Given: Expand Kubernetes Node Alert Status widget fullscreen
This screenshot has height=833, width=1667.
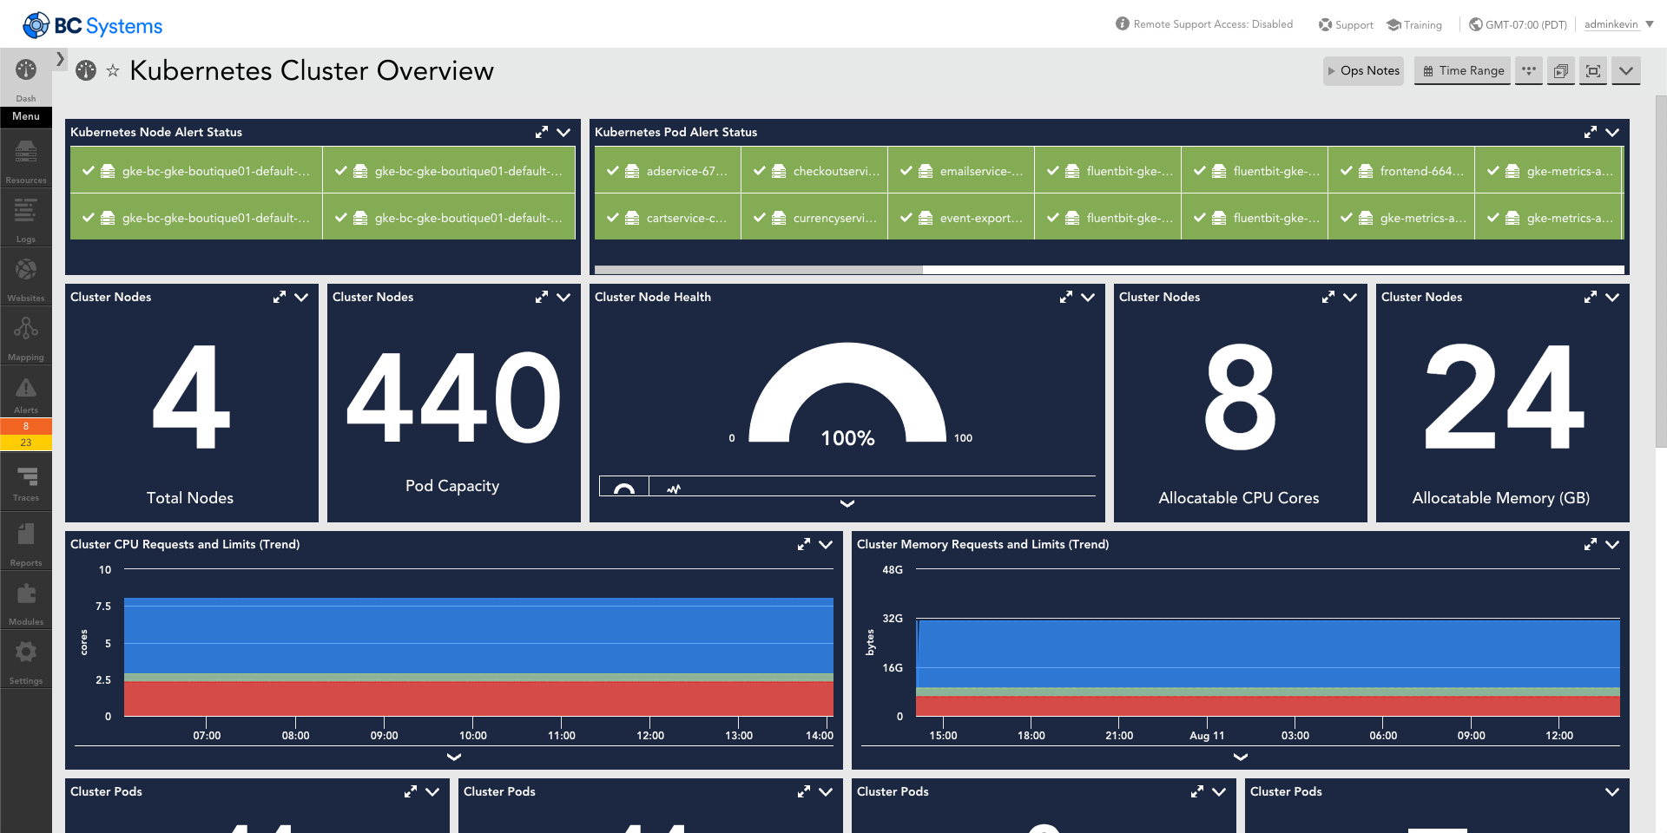Looking at the screenshot, I should point(542,132).
